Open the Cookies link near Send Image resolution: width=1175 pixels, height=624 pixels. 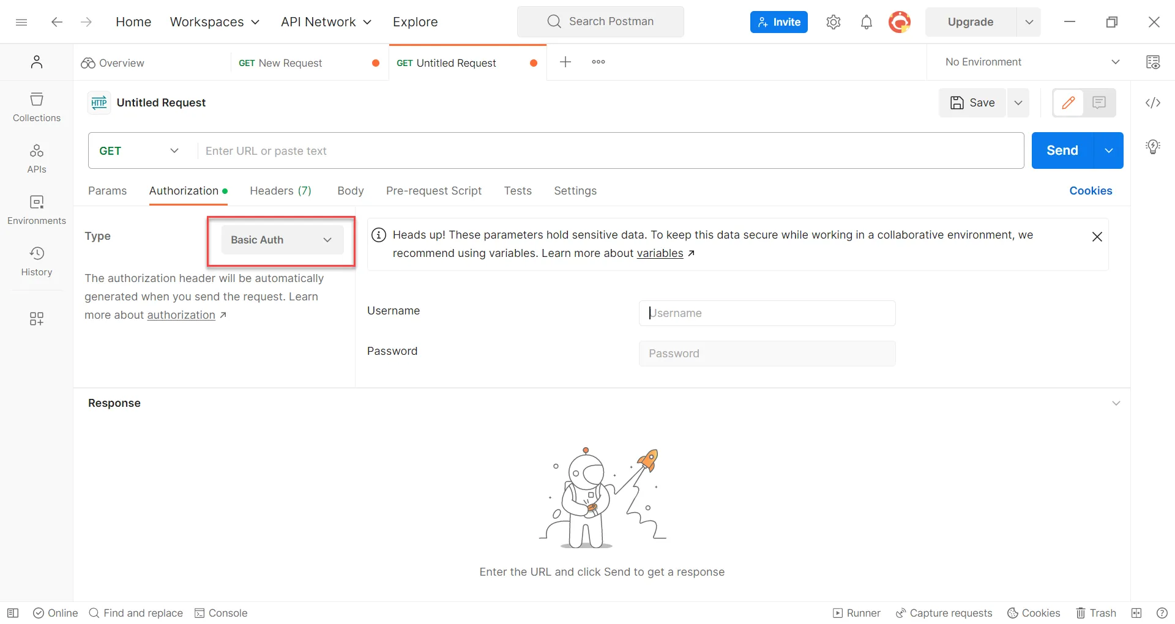pos(1091,191)
